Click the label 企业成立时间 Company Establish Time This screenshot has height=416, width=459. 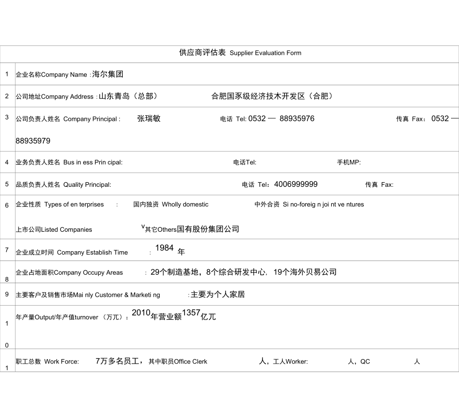tap(72, 253)
